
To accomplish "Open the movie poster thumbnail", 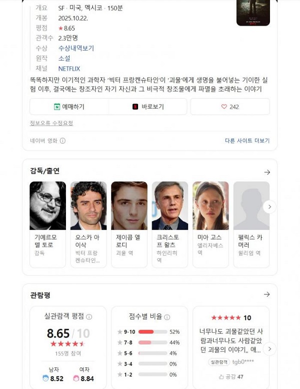I will [253, 13].
